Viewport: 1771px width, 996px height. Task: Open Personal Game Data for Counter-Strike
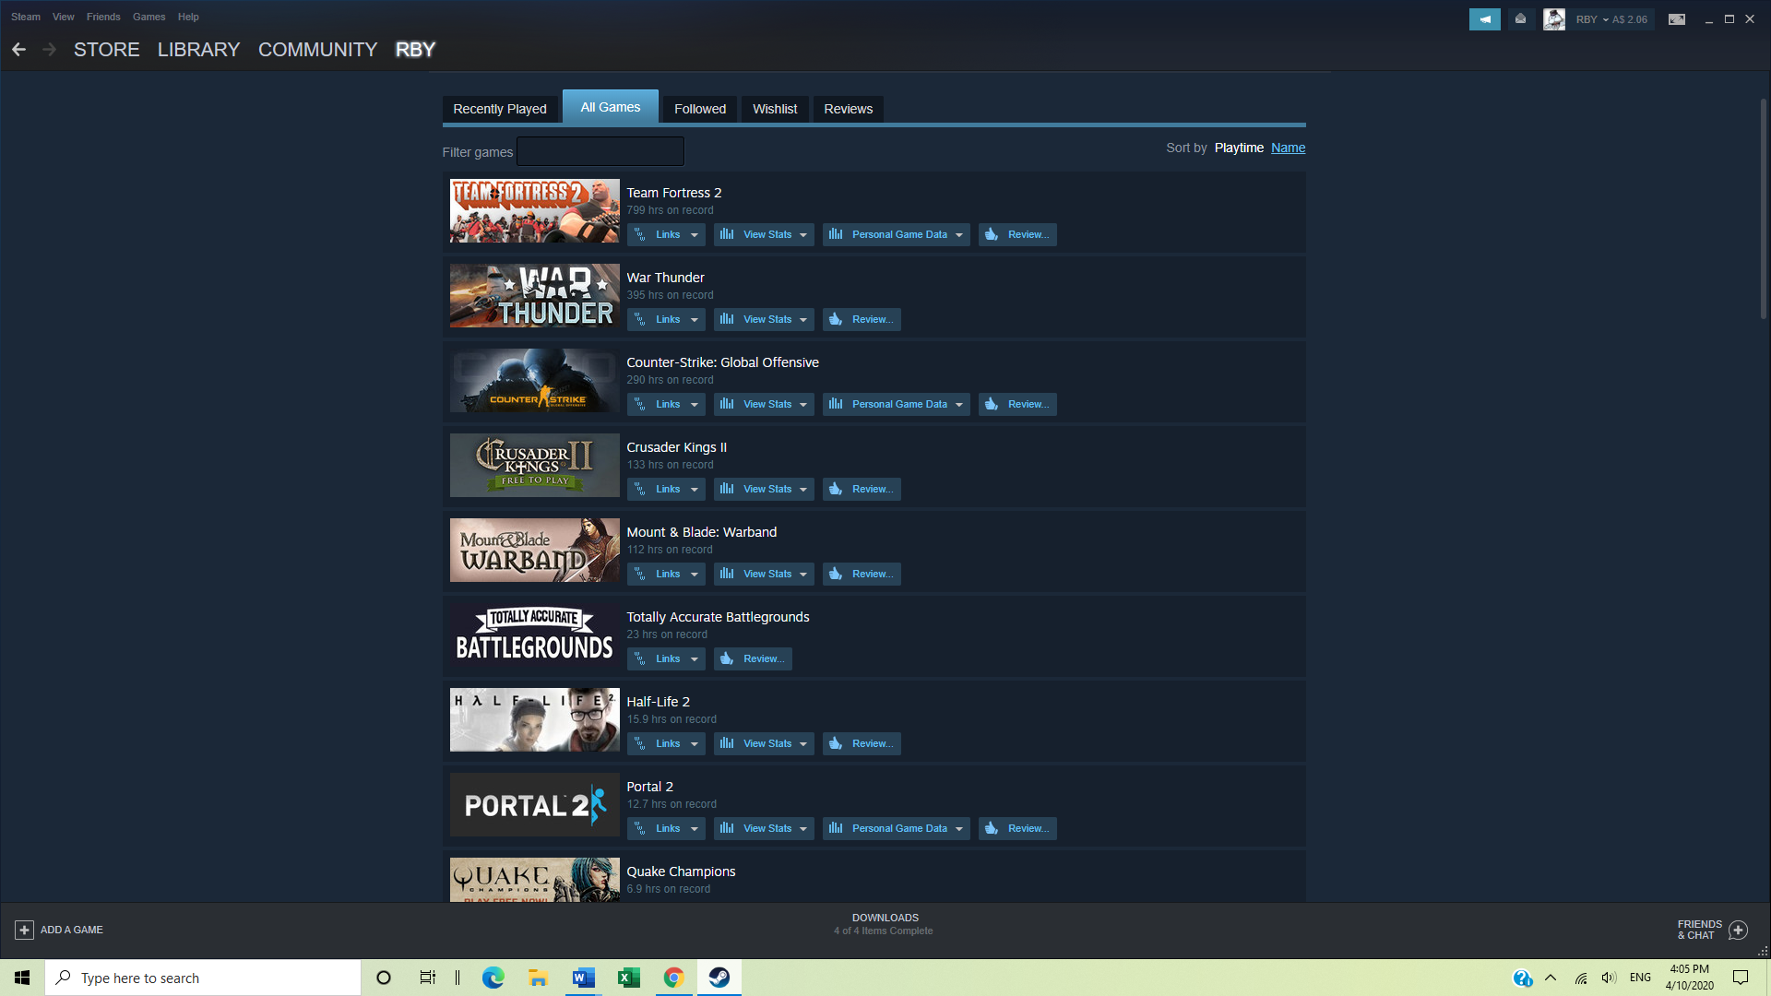point(897,404)
